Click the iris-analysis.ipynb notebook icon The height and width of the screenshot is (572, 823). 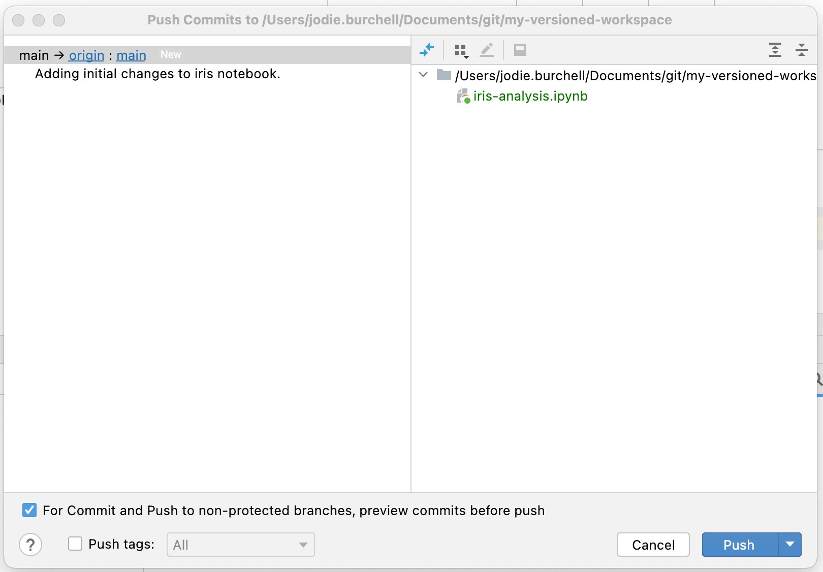(x=463, y=96)
